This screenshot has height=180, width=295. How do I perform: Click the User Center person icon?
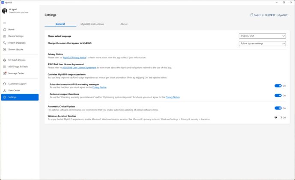[5, 90]
